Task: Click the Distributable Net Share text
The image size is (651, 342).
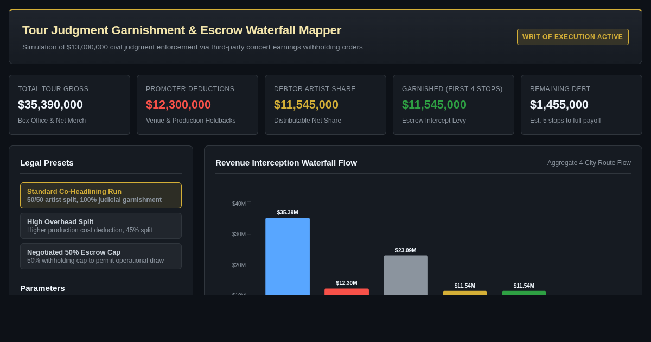Action: [x=308, y=121]
